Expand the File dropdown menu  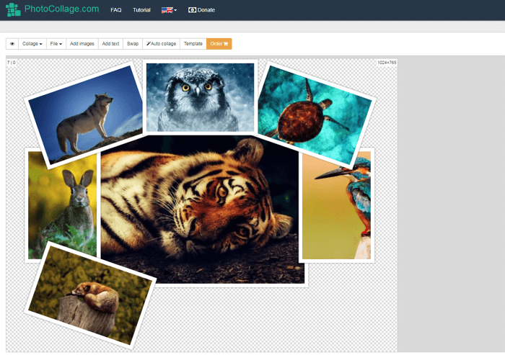click(56, 44)
